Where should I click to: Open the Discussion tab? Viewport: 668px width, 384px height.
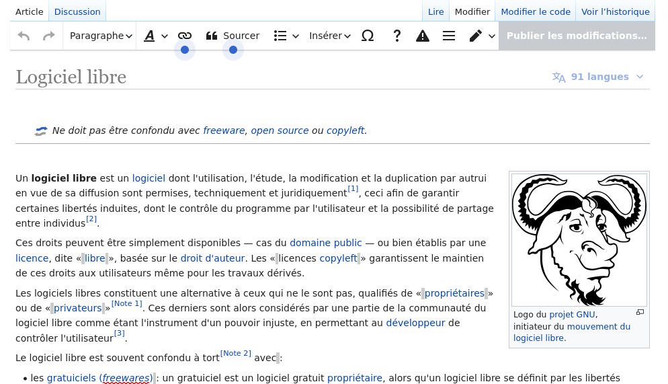click(77, 11)
